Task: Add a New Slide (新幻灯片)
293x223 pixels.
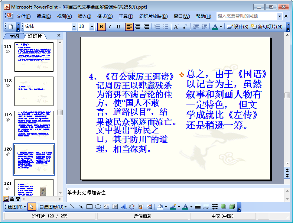Action: click(x=267, y=27)
